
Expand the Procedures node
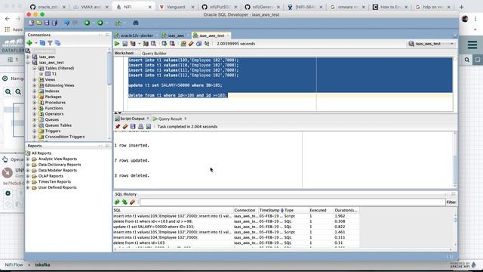[35, 103]
